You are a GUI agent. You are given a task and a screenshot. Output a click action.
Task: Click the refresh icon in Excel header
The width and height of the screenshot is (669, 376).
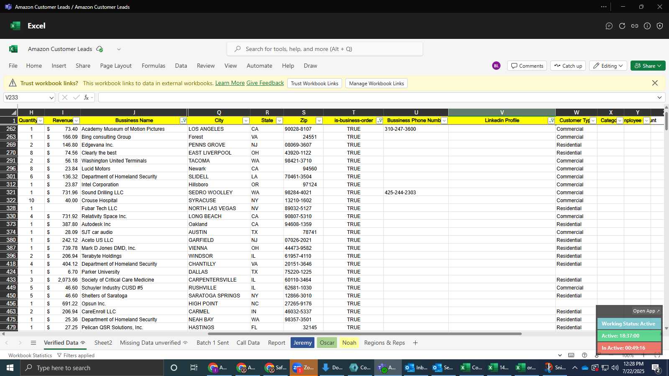(622, 26)
